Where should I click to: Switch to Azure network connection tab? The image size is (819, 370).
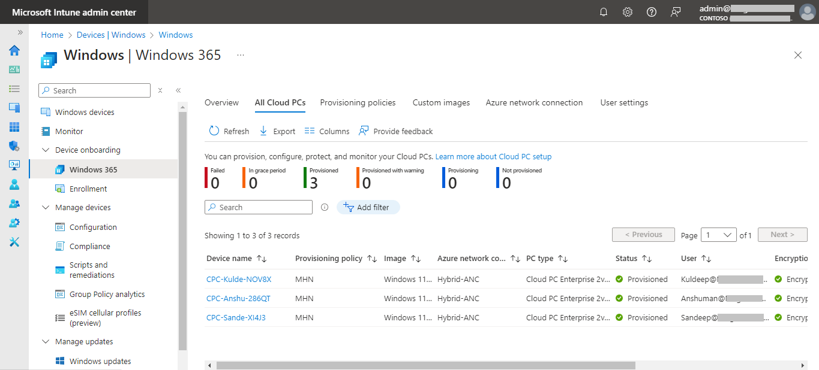(534, 102)
